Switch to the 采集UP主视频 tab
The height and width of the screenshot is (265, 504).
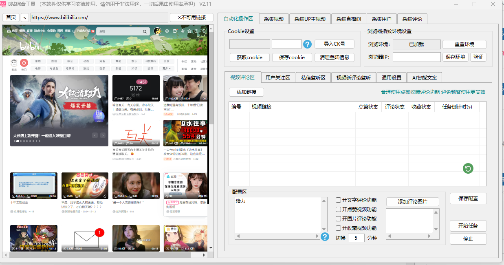point(310,19)
